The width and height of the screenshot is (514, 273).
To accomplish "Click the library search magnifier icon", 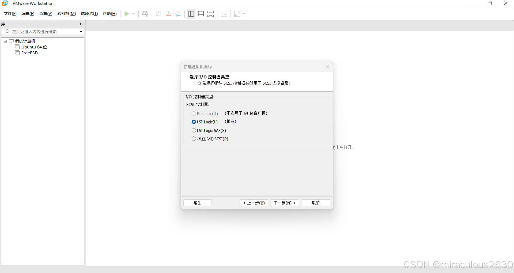I will click(7, 32).
